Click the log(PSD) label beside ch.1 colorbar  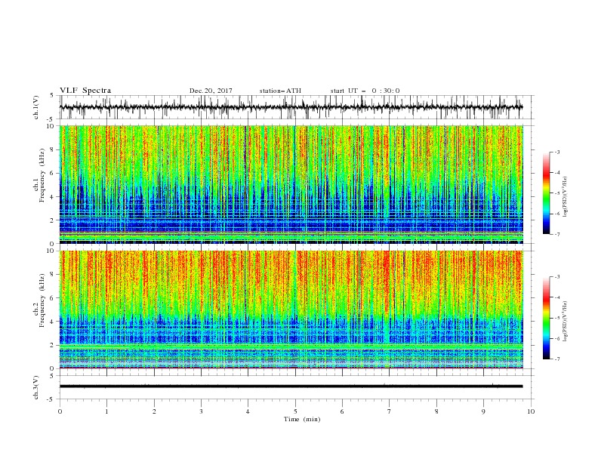pos(566,197)
